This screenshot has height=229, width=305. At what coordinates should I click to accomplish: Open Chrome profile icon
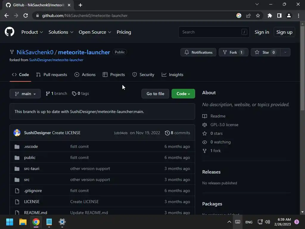point(289,16)
